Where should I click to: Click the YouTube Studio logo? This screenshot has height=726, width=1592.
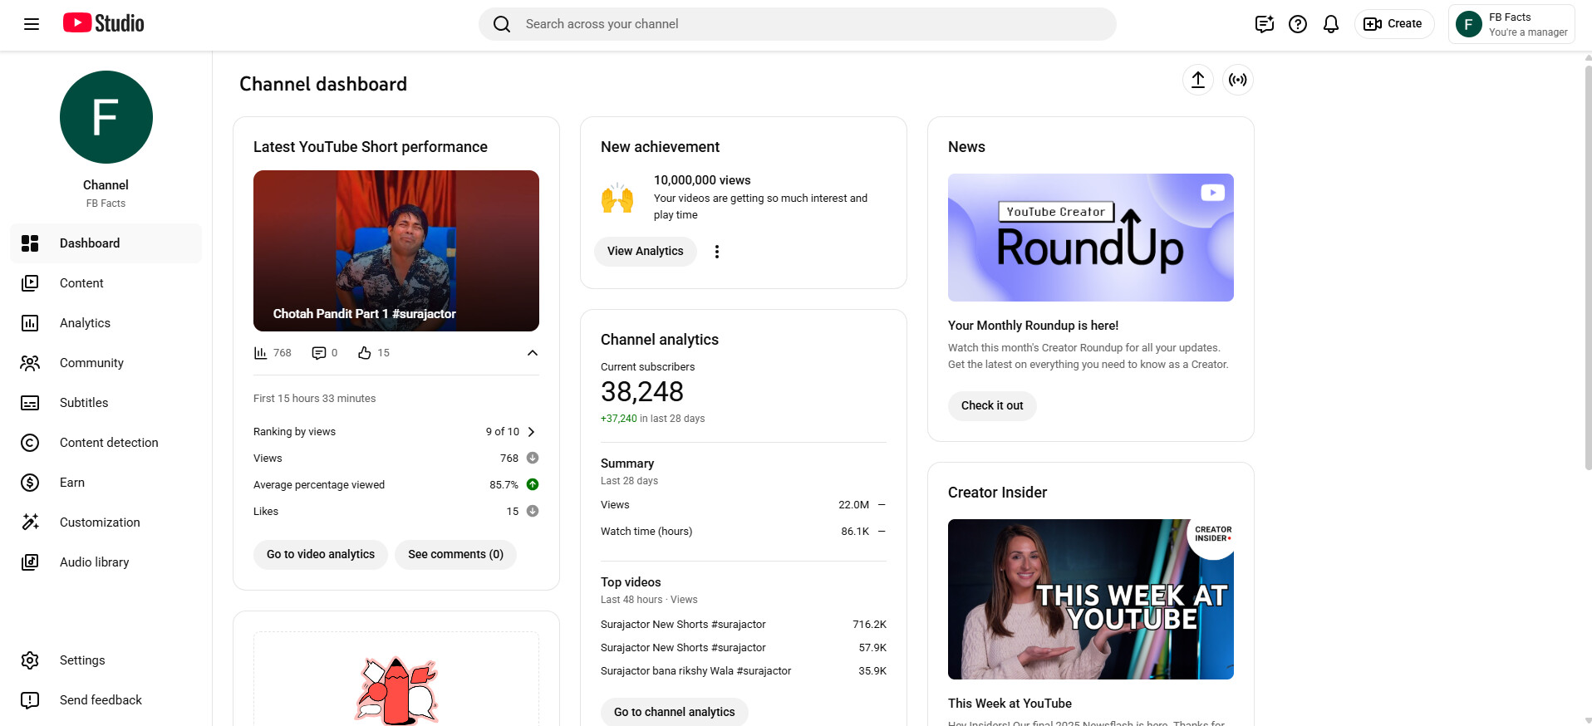(x=104, y=23)
